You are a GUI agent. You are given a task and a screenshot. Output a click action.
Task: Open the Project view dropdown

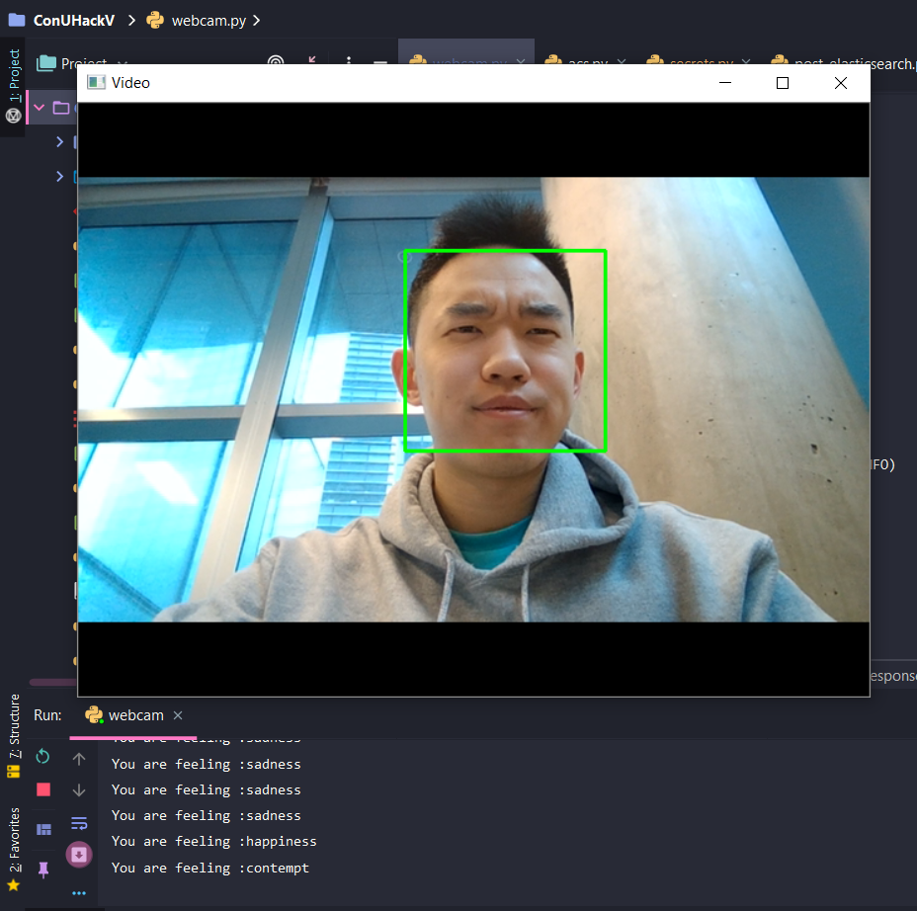pos(123,61)
